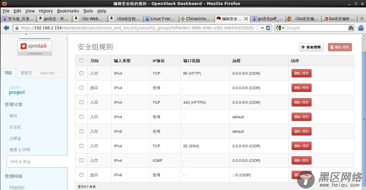
Task: Click the new tab plus button
Action: tap(362, 19)
